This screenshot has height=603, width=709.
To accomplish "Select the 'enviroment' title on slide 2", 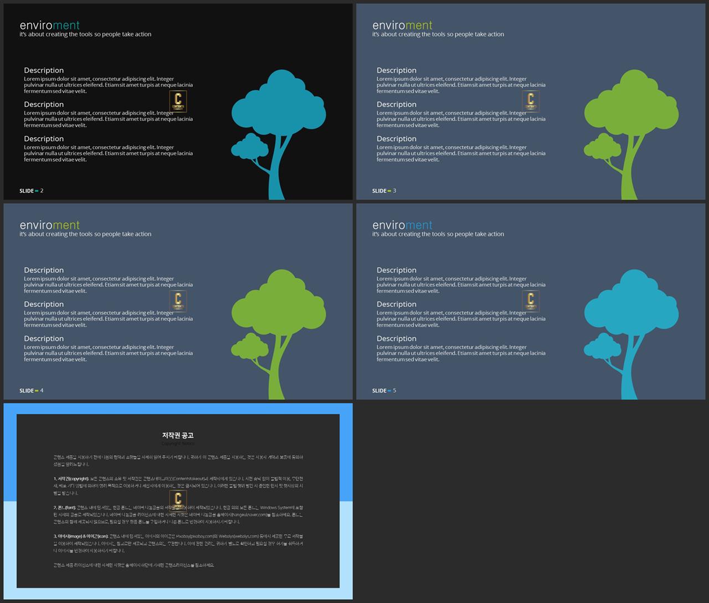I will tap(50, 25).
